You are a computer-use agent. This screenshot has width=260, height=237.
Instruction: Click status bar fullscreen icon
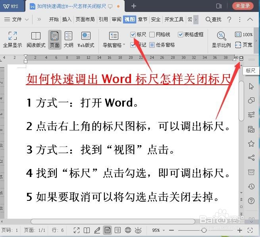[x=77, y=230]
